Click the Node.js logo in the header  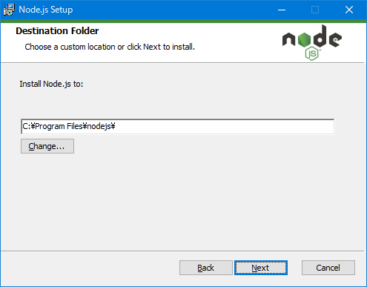pyautogui.click(x=312, y=42)
